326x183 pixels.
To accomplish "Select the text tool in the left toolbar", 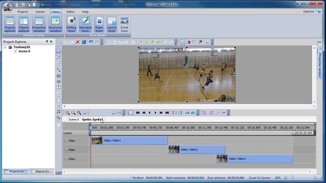I will [59, 87].
